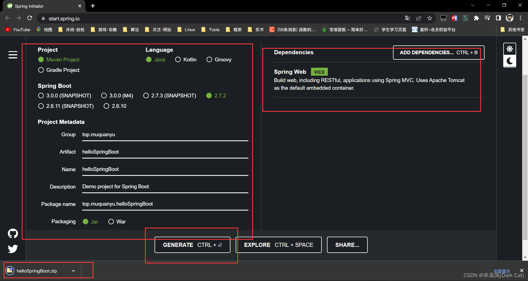Edit the Group field top.muquanyu
The width and height of the screenshot is (528, 281).
coord(165,135)
